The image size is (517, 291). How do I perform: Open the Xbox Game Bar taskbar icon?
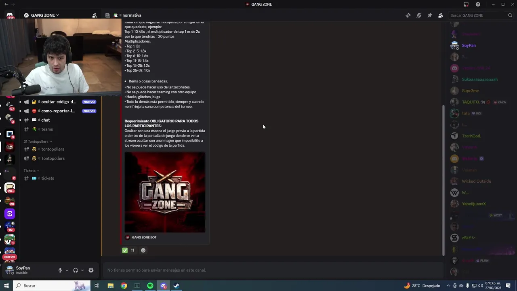[137, 286]
